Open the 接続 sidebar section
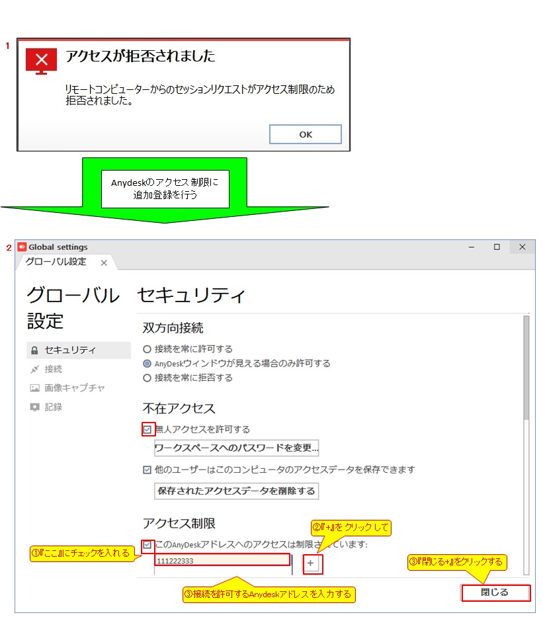This screenshot has width=543, height=617. [x=53, y=369]
